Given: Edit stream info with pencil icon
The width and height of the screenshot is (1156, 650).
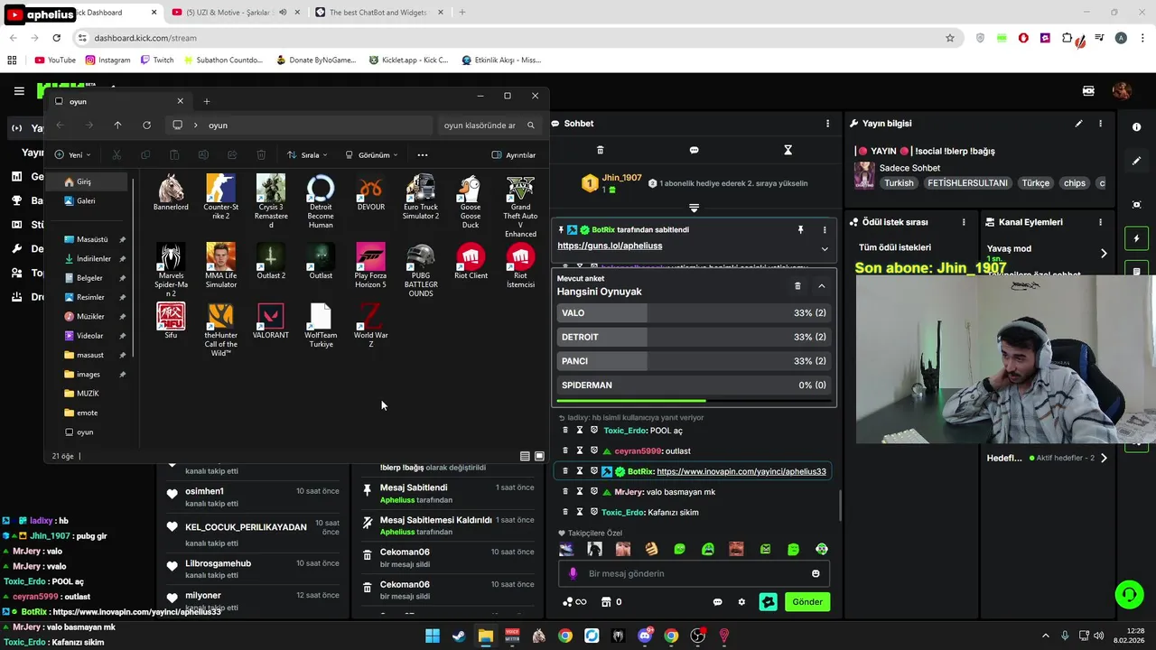Looking at the screenshot, I should point(1078,124).
